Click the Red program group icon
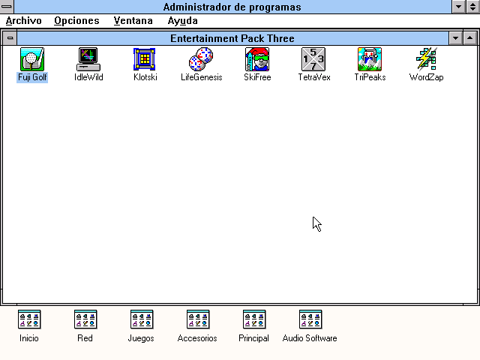Viewport: 480px width, 360px height. click(85, 319)
